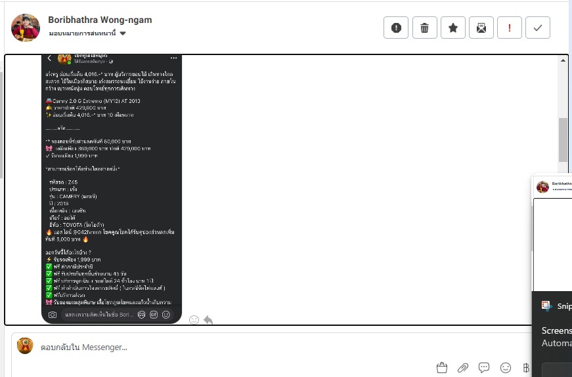Viewport: 572px width, 377px height.
Task: Click the spam report icon button
Action: [396, 28]
